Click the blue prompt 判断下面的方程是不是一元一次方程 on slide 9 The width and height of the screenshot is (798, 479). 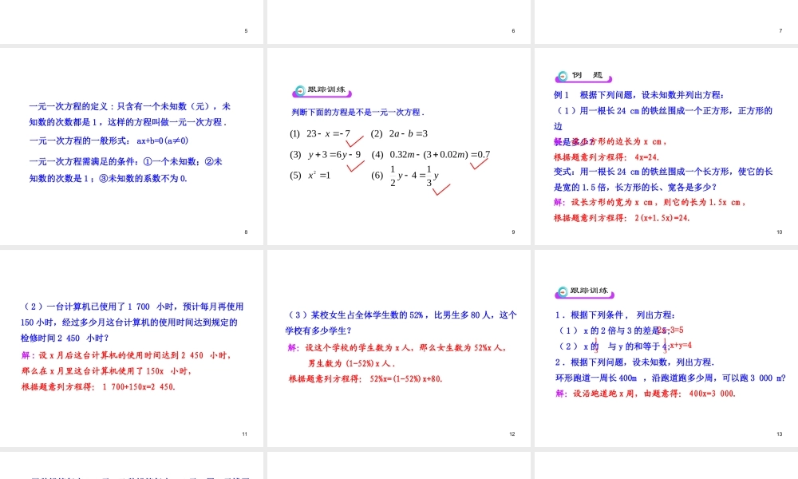358,112
